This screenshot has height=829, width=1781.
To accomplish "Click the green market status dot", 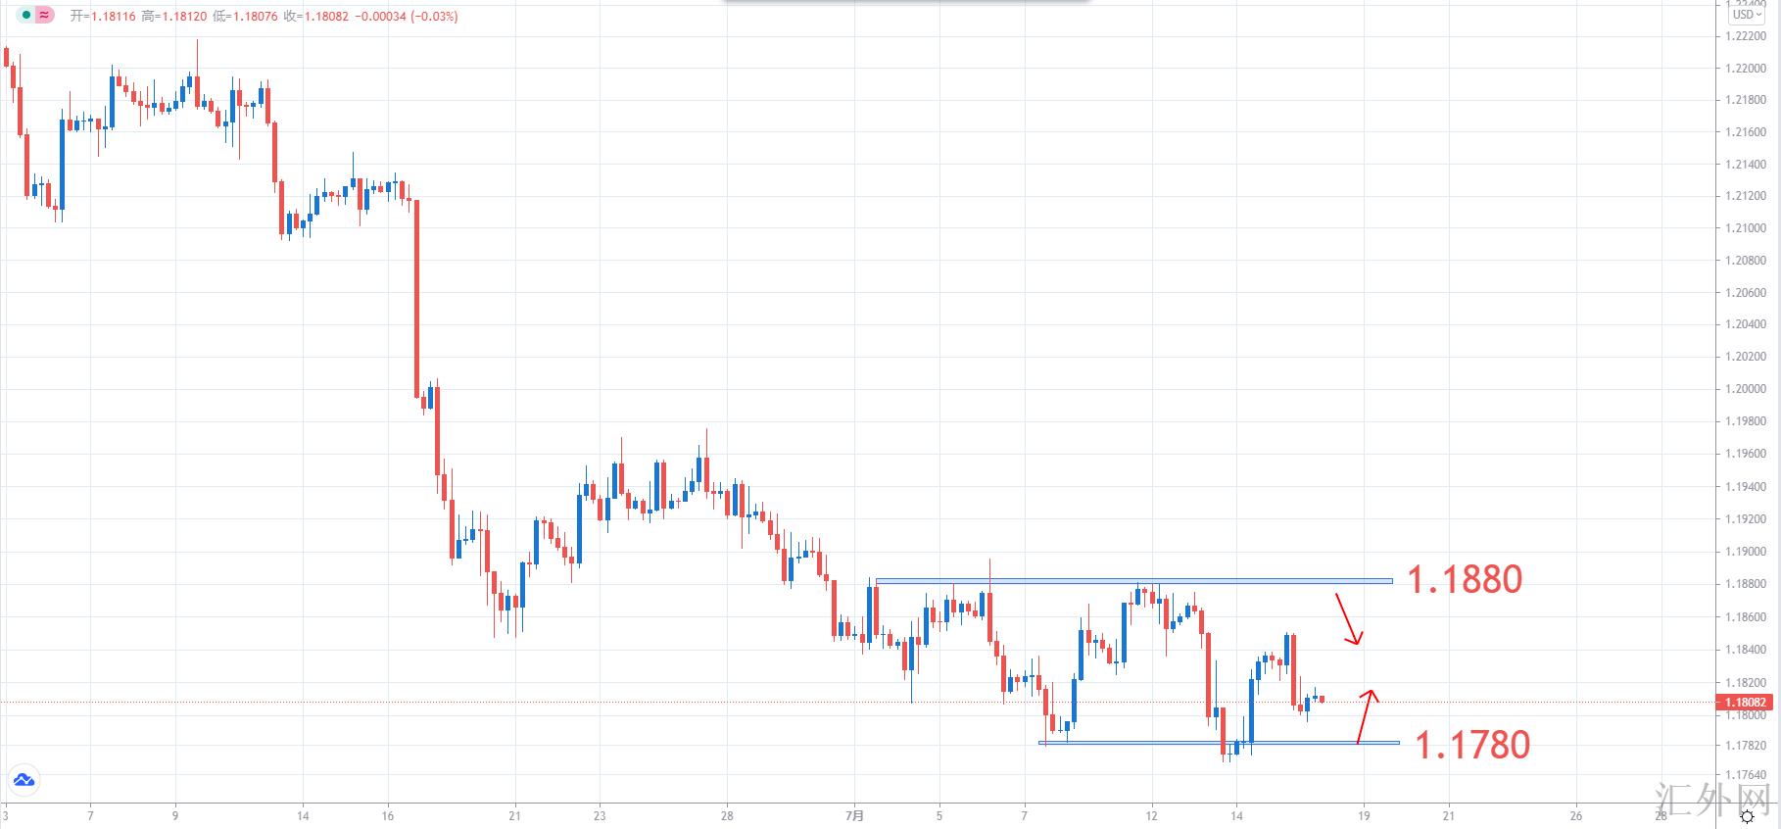I will tap(26, 16).
